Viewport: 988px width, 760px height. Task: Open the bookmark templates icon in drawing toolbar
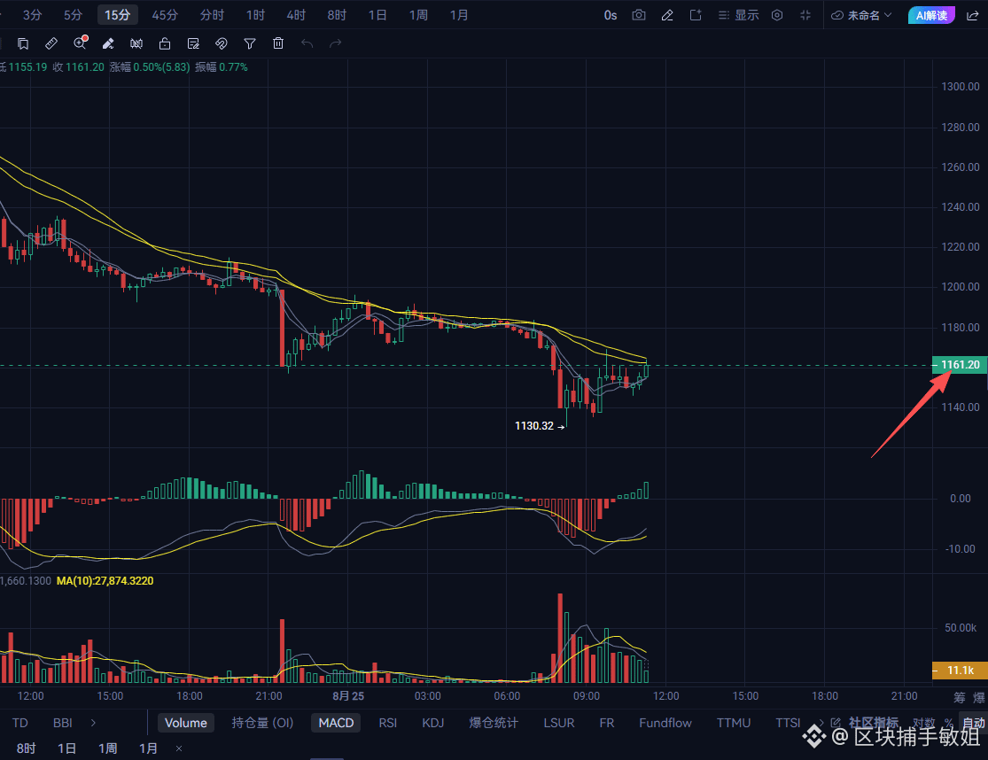[x=23, y=43]
